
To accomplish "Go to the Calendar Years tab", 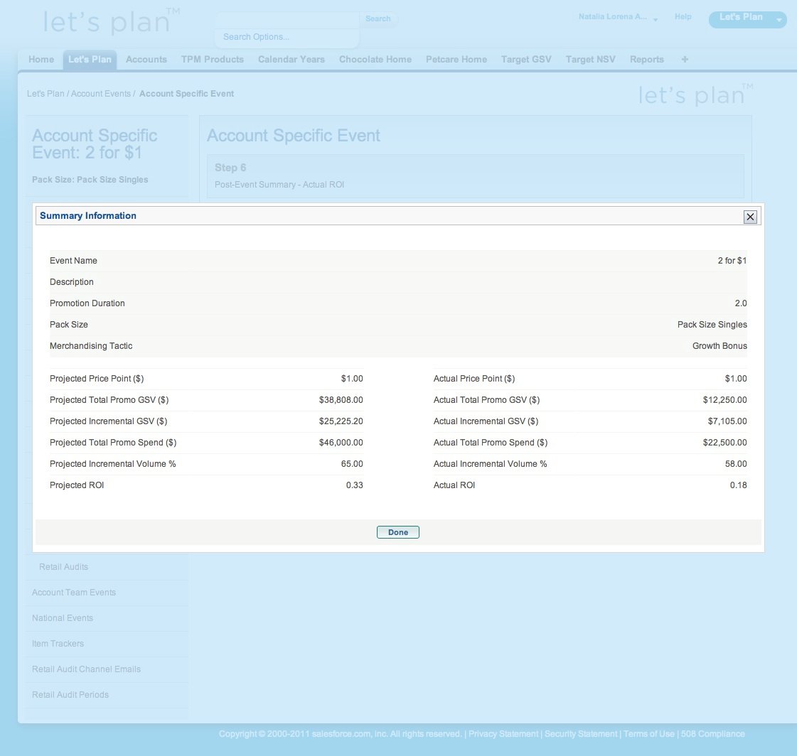I will (x=291, y=60).
